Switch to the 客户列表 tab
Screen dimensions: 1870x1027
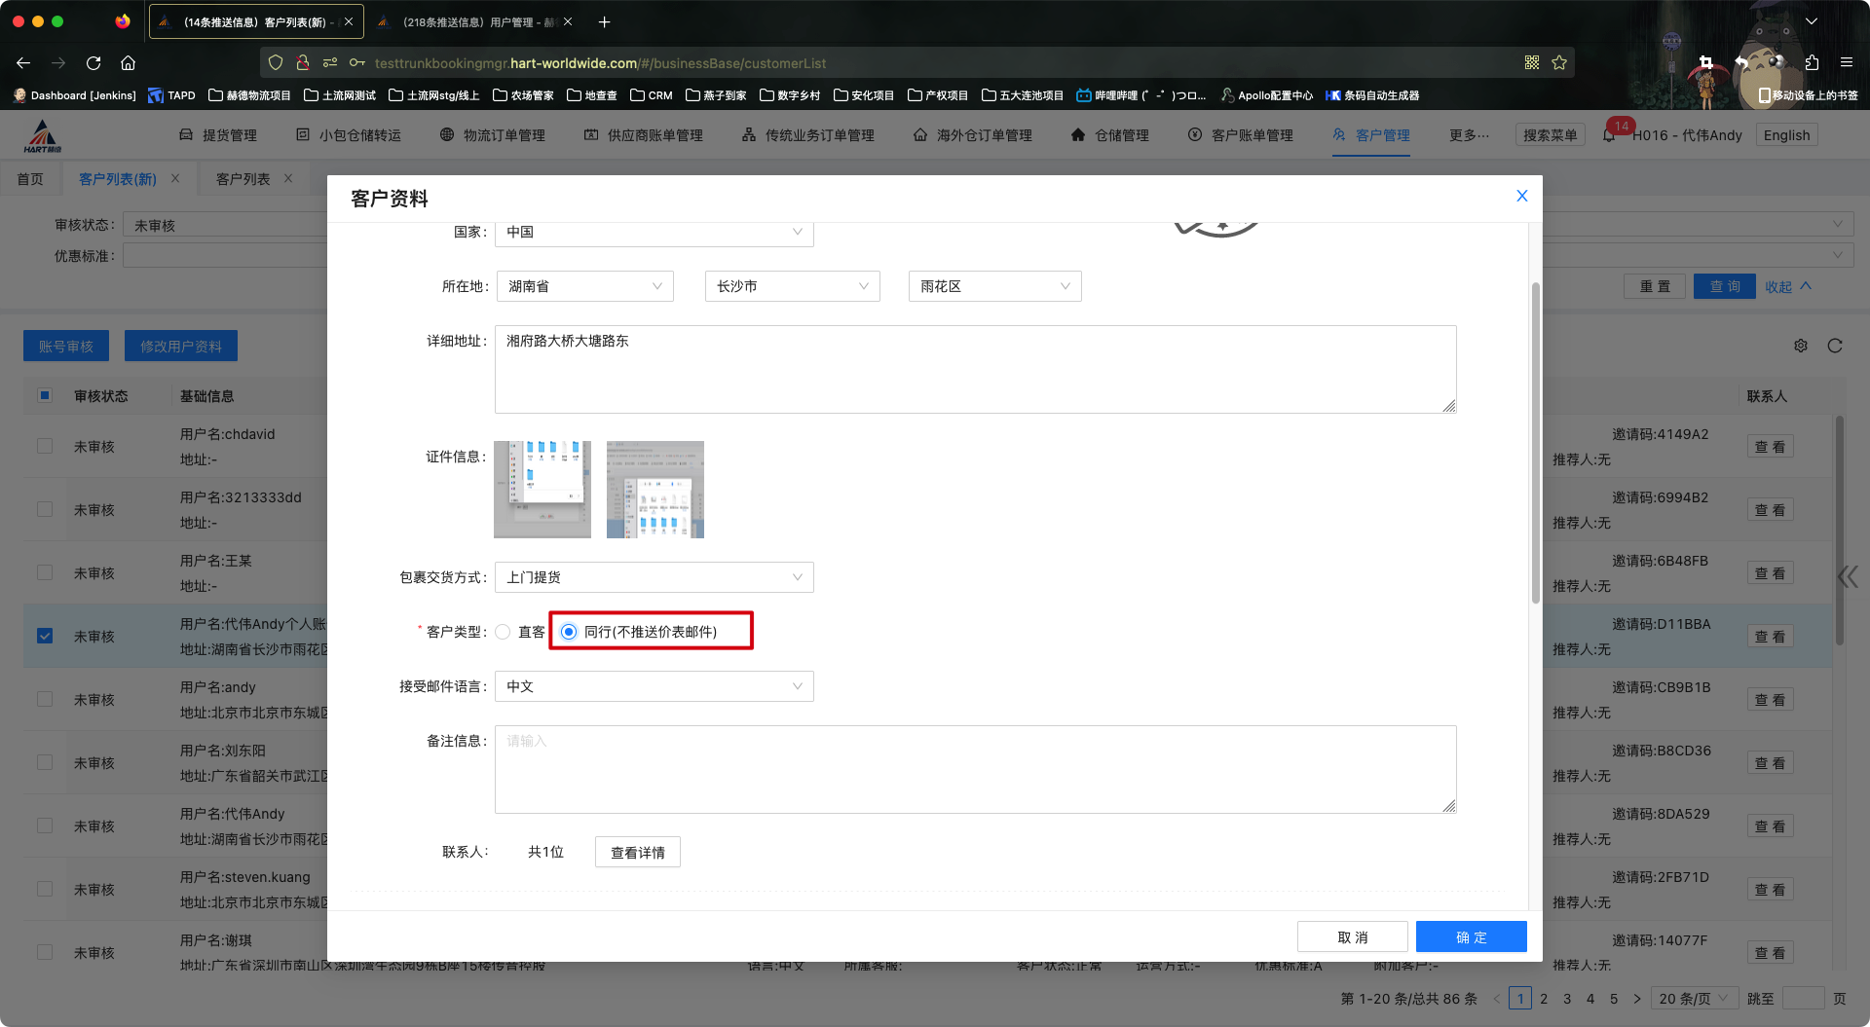click(x=243, y=178)
